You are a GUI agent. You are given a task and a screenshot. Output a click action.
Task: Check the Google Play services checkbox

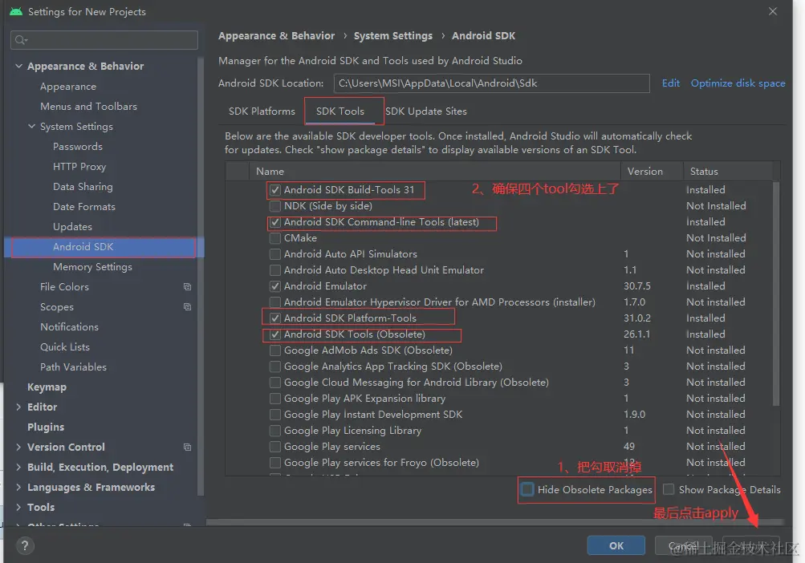click(x=275, y=447)
